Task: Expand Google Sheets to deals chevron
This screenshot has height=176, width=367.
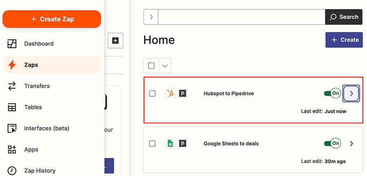Action: (352, 143)
